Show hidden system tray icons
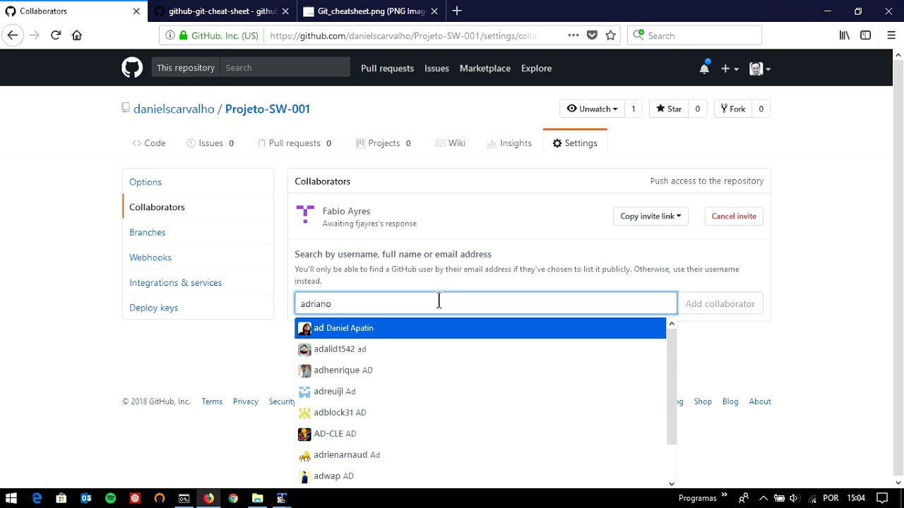 pyautogui.click(x=763, y=498)
